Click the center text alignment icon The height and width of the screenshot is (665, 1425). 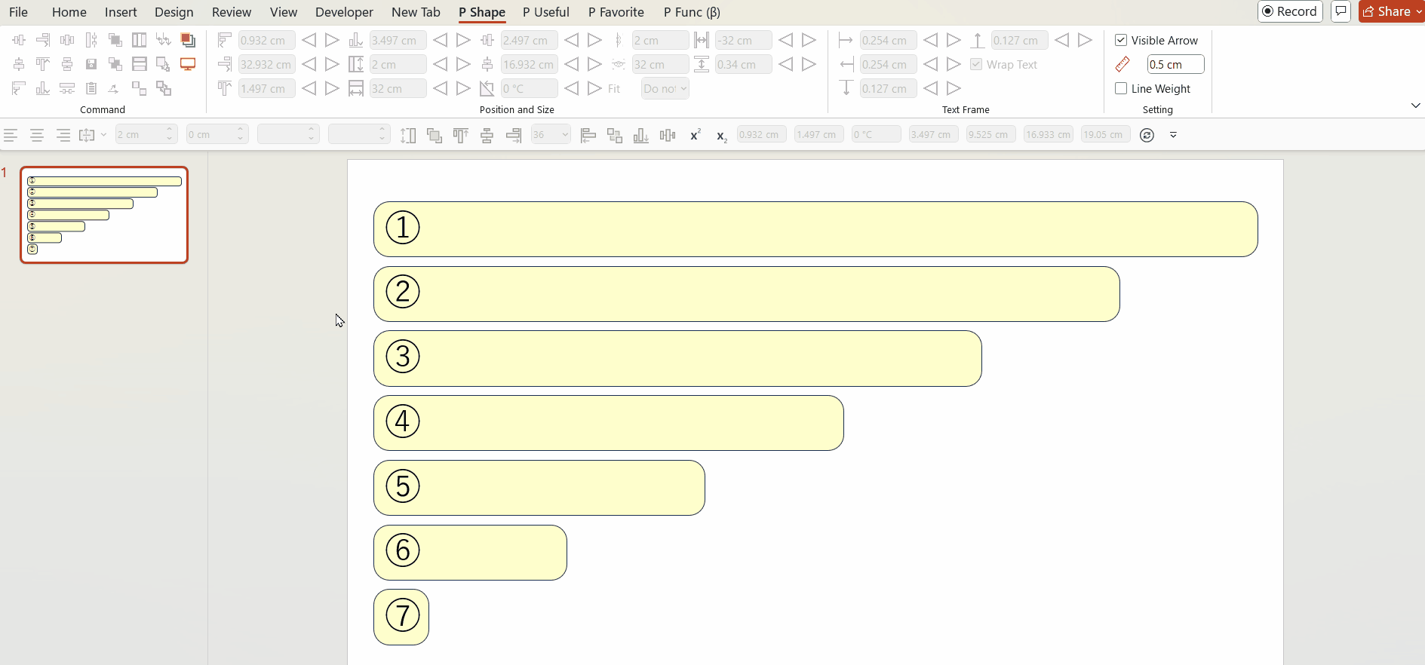36,135
